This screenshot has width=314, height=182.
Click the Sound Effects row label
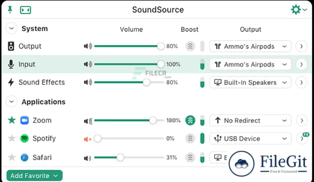(x=42, y=82)
